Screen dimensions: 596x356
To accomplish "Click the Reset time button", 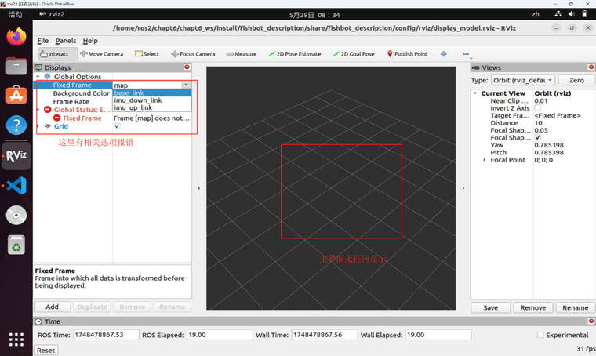I will coord(45,350).
